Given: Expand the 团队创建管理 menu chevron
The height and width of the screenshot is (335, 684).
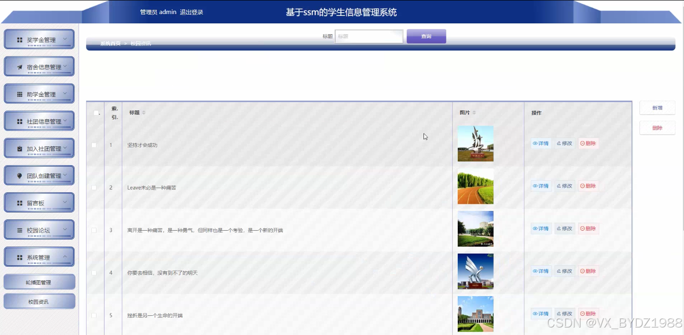Looking at the screenshot, I should click(65, 175).
